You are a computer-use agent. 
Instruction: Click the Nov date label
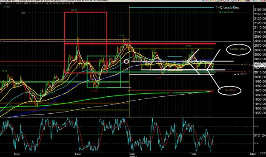point(17,154)
